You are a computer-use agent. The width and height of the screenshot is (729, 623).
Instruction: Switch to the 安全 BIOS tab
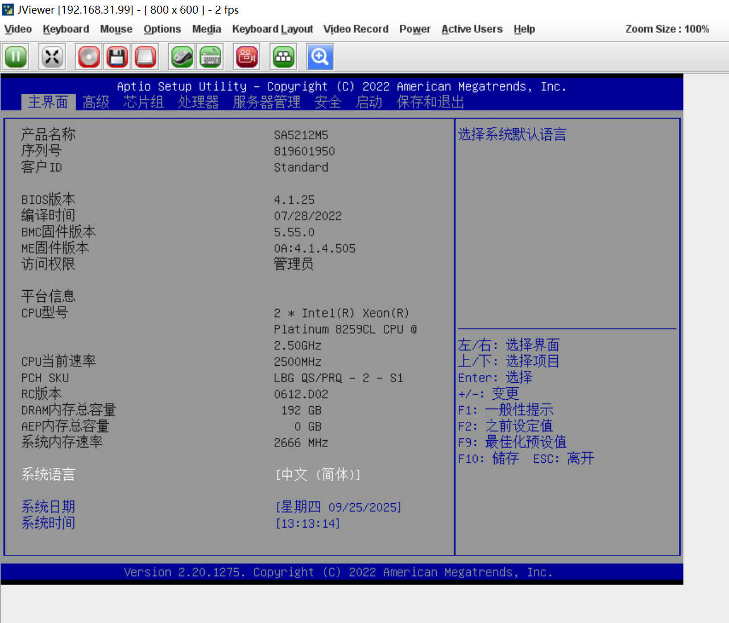[x=328, y=102]
